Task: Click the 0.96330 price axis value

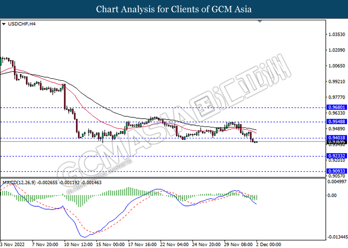Action: (x=337, y=113)
